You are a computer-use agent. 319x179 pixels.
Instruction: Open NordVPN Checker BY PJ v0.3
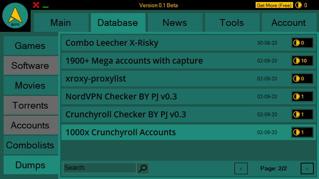(188, 96)
